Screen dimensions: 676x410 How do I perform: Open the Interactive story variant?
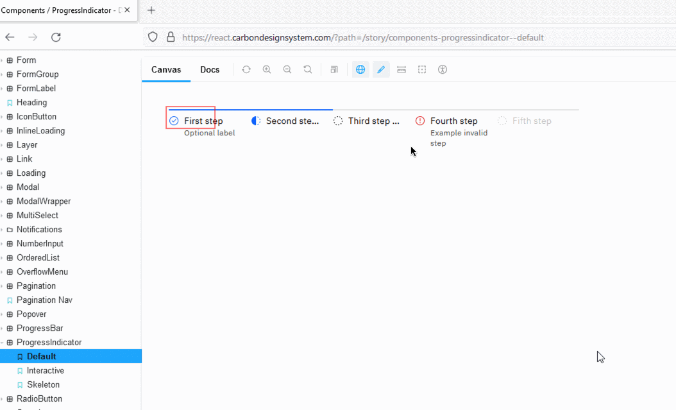click(x=45, y=370)
